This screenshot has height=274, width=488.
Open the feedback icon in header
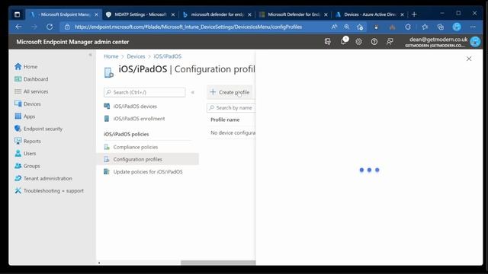(390, 42)
